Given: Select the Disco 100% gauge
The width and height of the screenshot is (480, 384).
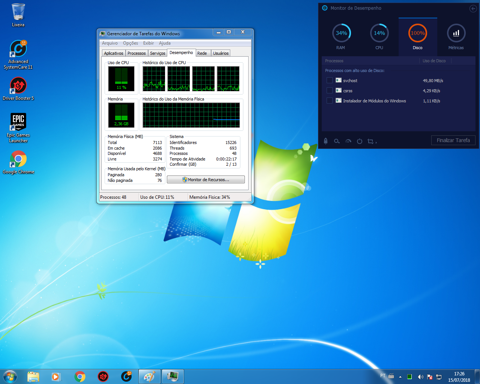Looking at the screenshot, I should click(x=418, y=33).
